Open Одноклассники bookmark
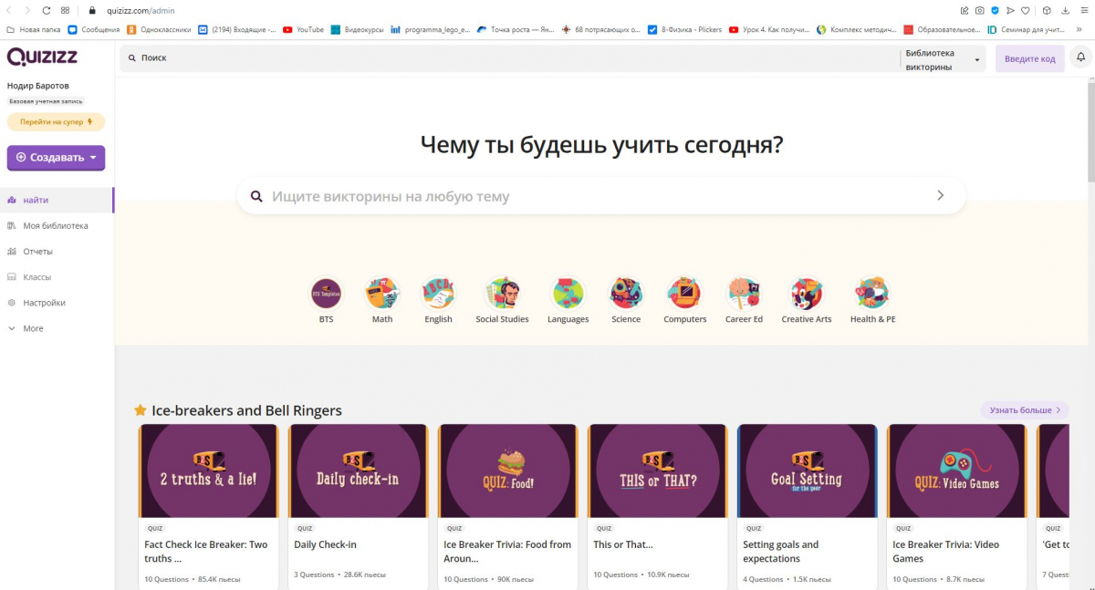 [159, 29]
